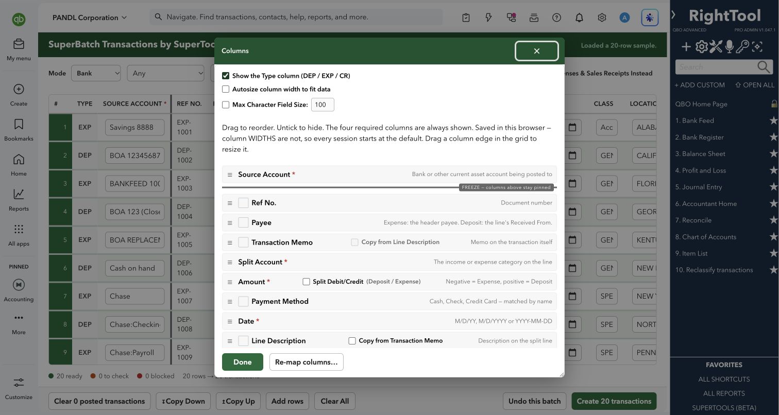The width and height of the screenshot is (779, 415).
Task: Open the RightTool settings gear
Action: pyautogui.click(x=701, y=47)
